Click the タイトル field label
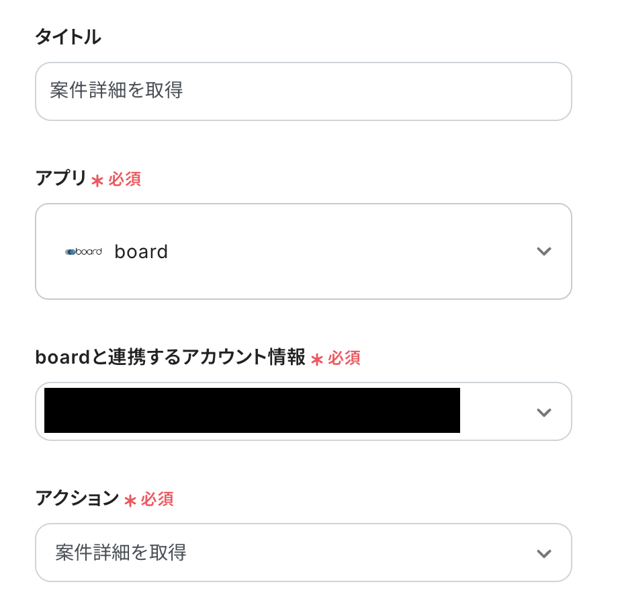This screenshot has width=618, height=609. pyautogui.click(x=68, y=38)
